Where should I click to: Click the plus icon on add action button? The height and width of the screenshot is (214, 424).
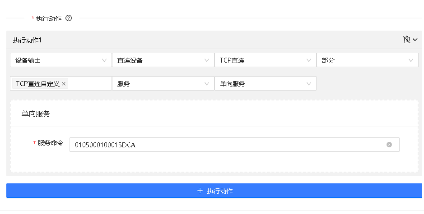click(x=200, y=191)
